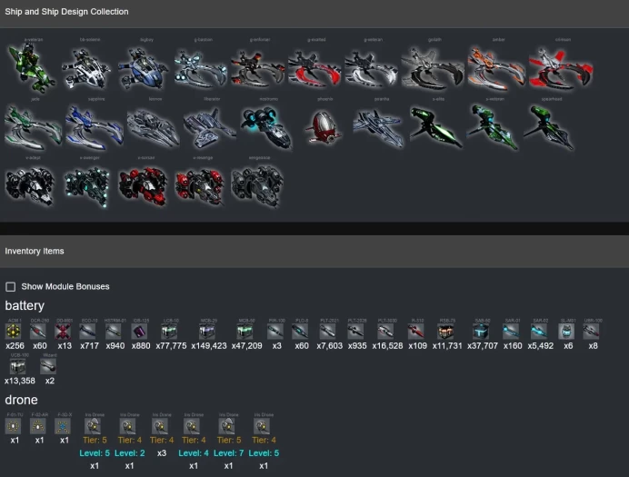The height and width of the screenshot is (477, 629).
Task: Open the Ship and Ship Design Collection header
Action: tap(314, 12)
